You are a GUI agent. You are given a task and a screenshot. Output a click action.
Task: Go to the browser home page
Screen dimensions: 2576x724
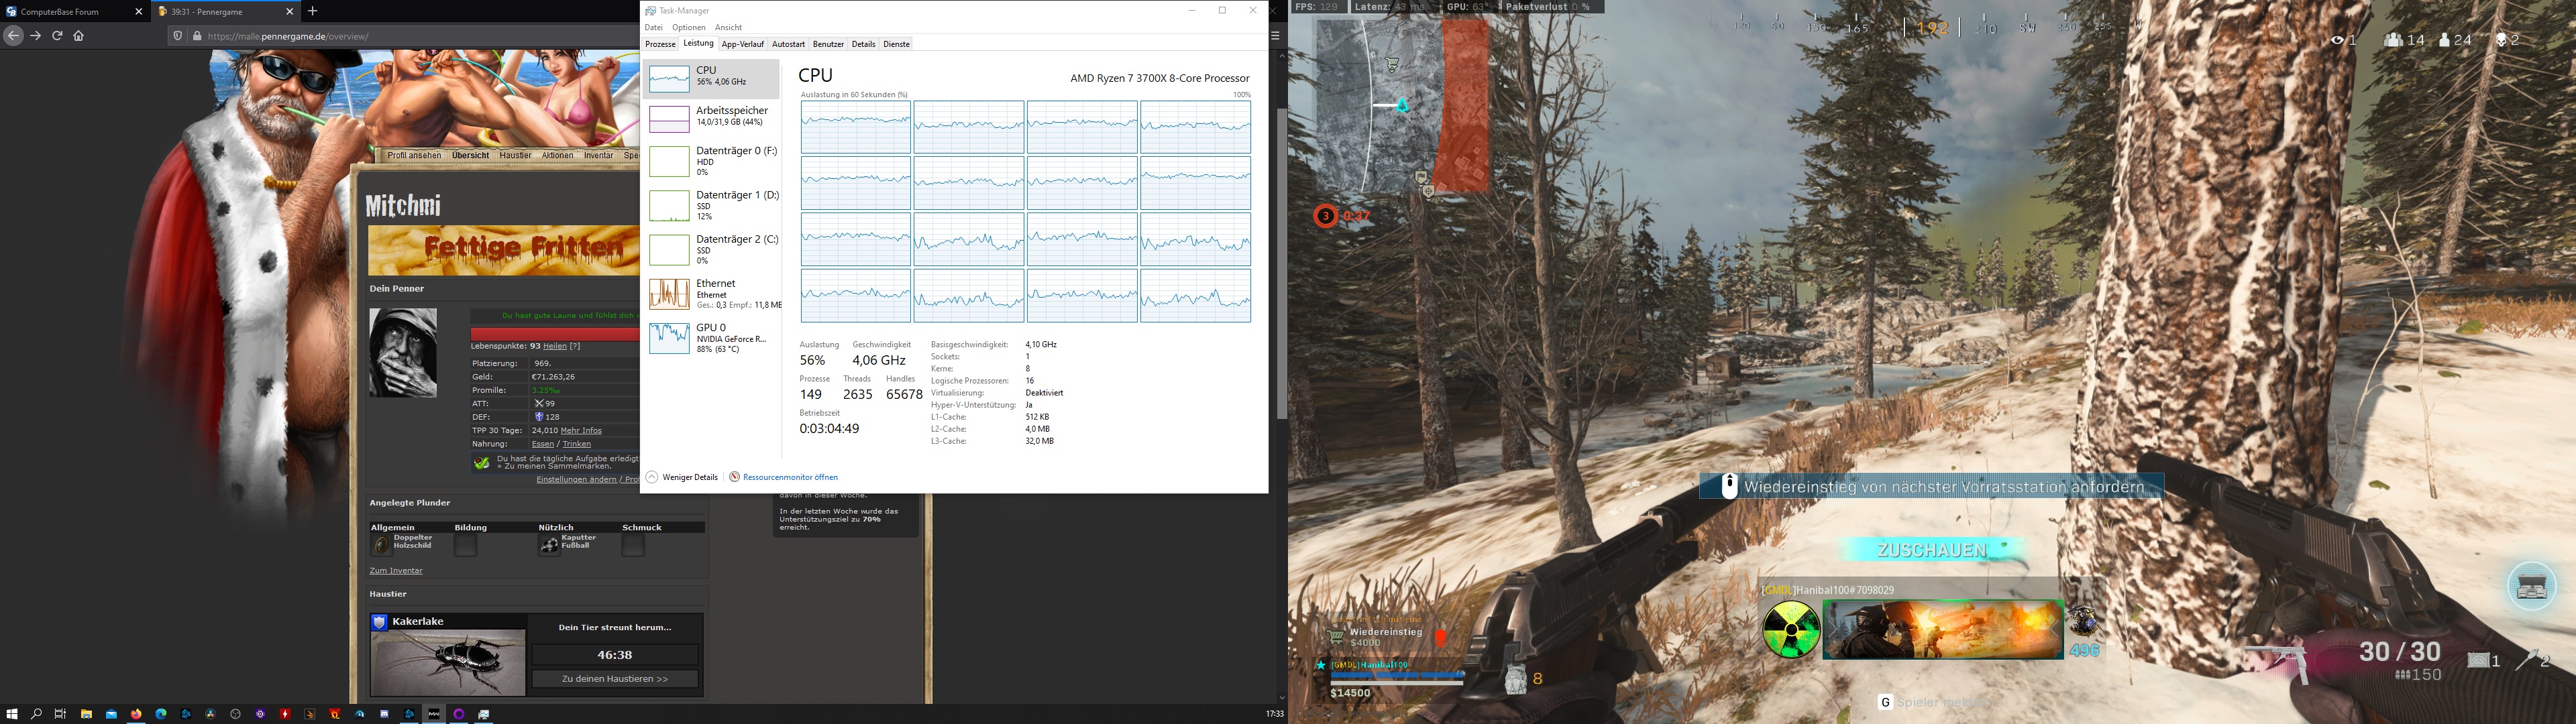tap(79, 36)
